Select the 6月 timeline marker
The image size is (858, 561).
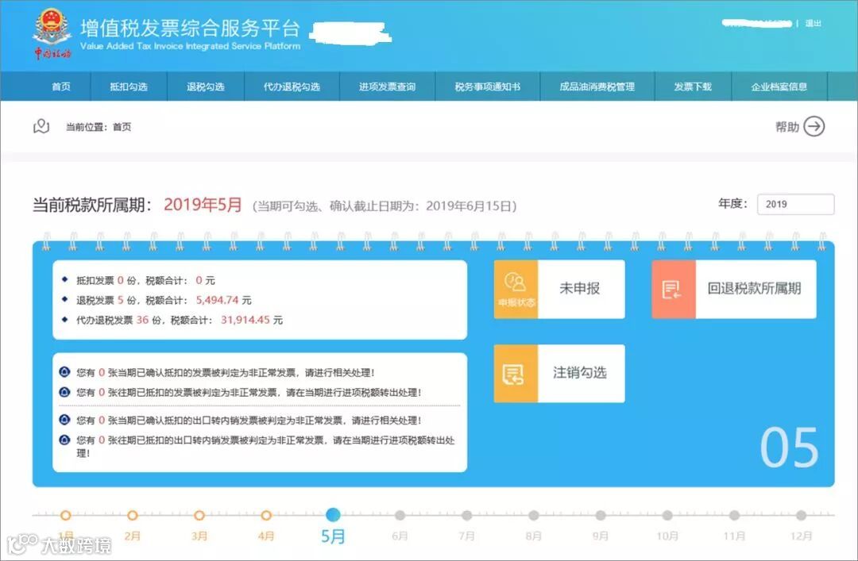point(400,515)
